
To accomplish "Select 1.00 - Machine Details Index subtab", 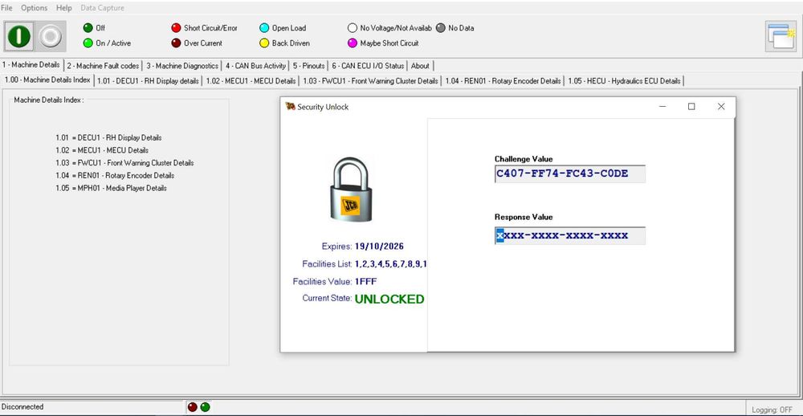I will (47, 80).
